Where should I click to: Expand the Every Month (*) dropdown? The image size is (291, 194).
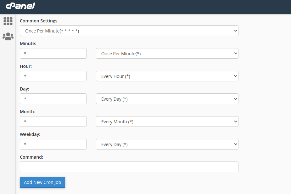167,122
